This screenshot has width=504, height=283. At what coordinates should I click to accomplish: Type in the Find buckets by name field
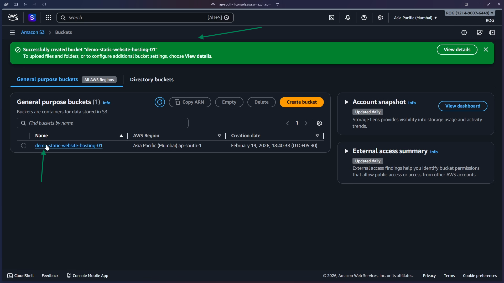click(102, 123)
